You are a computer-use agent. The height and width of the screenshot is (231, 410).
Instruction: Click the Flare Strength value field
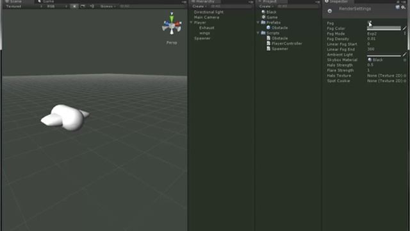(386, 70)
